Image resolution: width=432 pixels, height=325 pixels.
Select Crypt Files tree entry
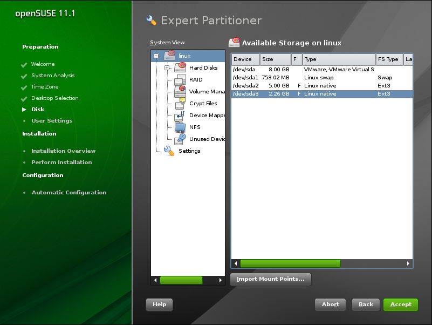203,104
